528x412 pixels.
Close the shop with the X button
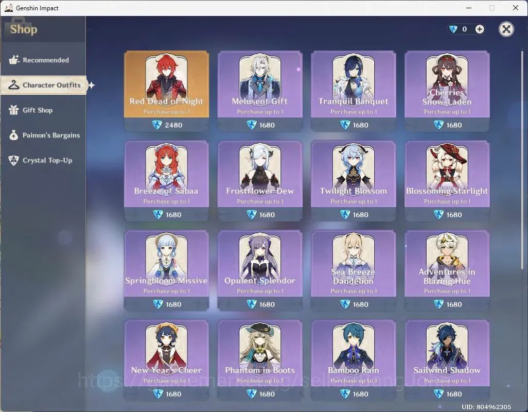pos(506,29)
